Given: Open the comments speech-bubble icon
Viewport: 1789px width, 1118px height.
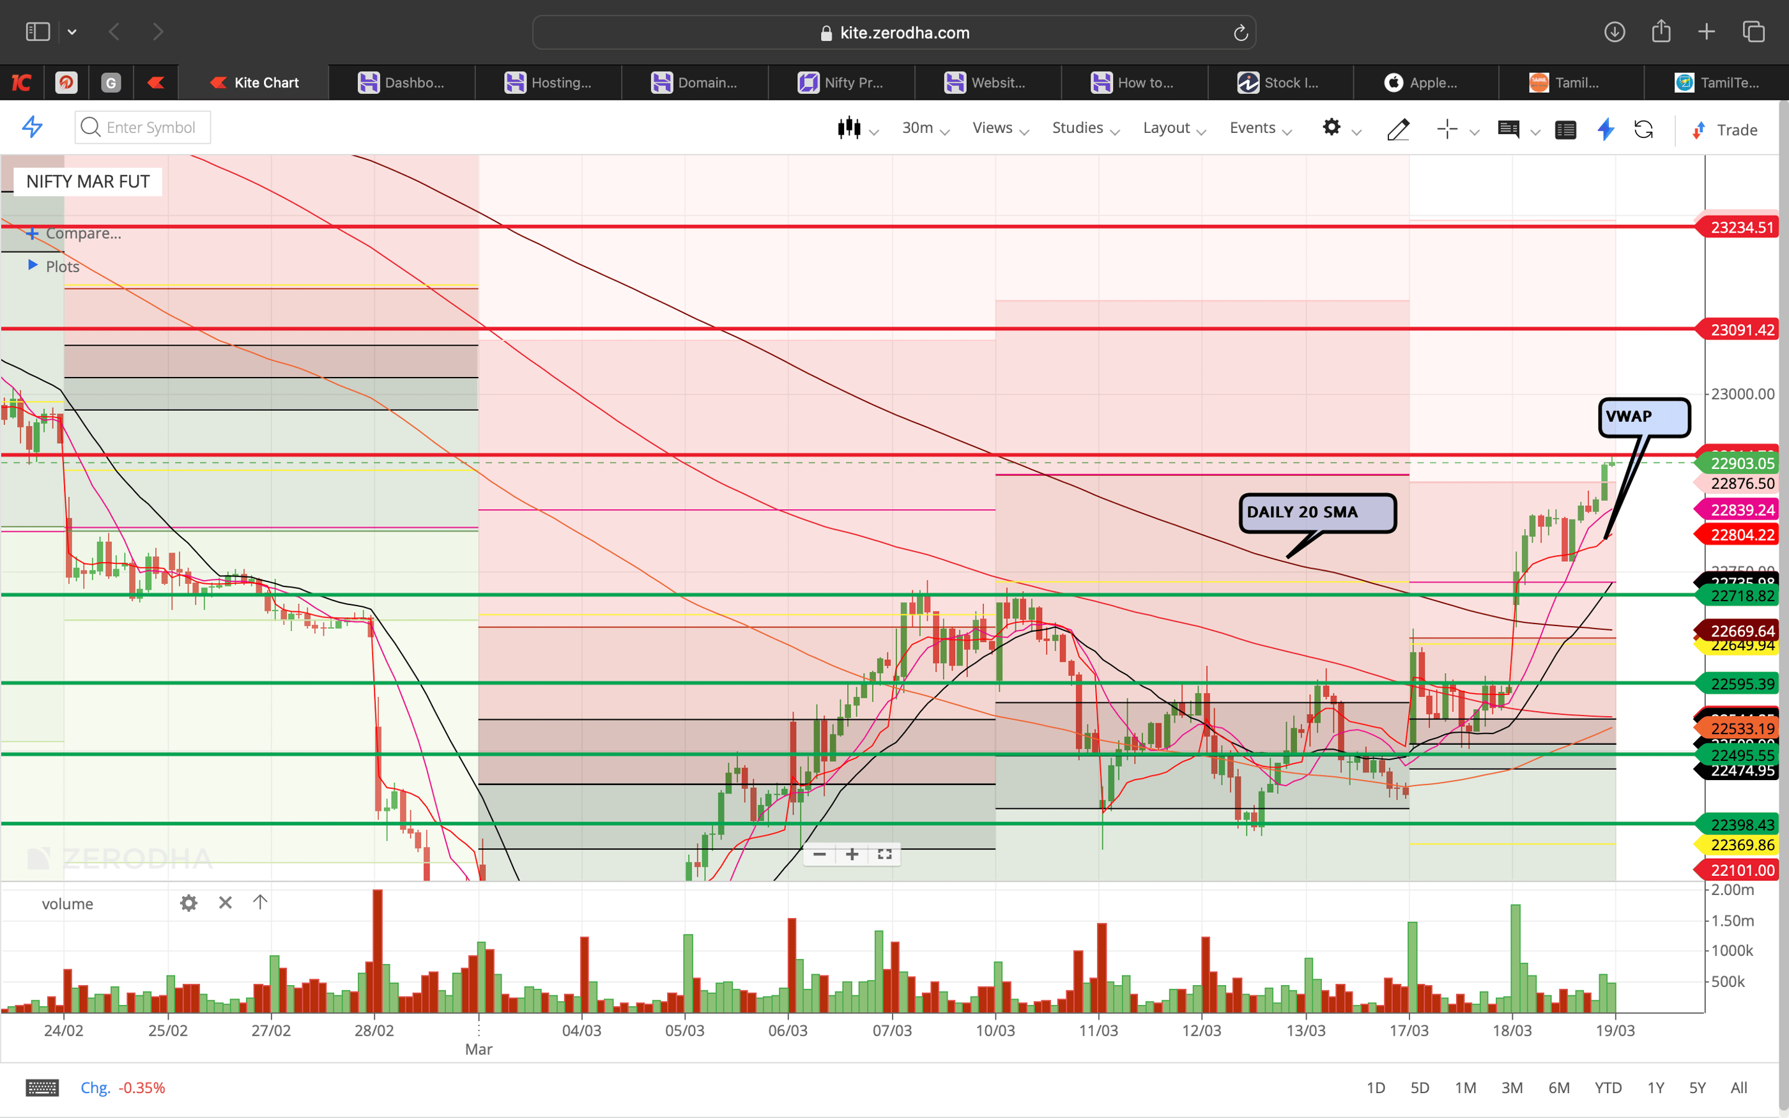Looking at the screenshot, I should pos(1510,130).
